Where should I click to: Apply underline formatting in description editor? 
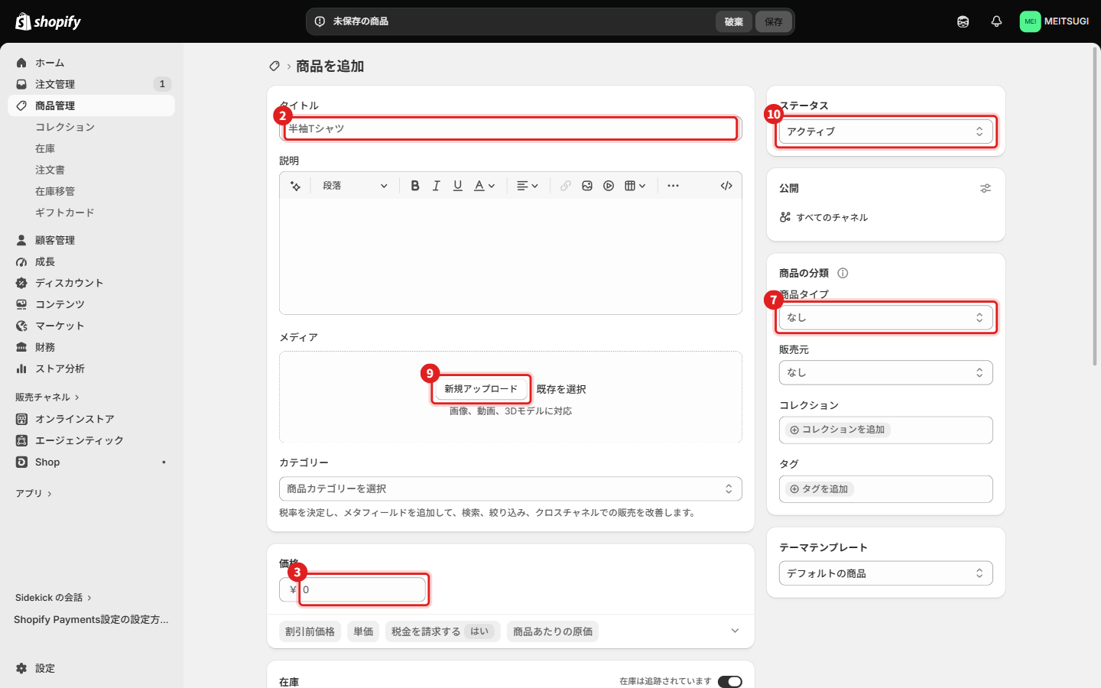pos(458,186)
